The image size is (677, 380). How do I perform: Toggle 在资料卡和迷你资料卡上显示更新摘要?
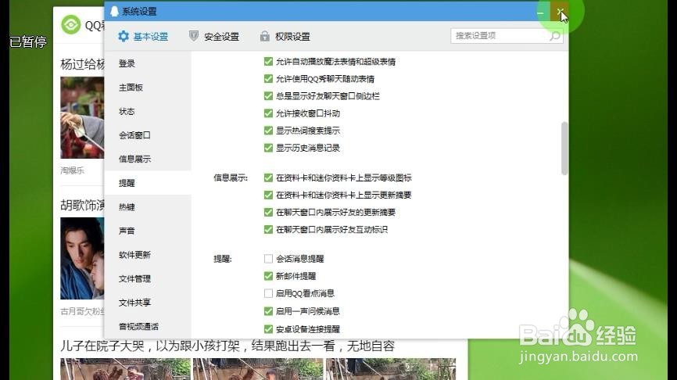pyautogui.click(x=268, y=195)
